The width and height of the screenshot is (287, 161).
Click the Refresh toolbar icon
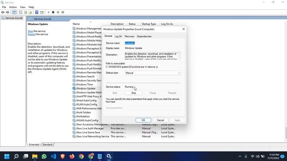tap(26, 12)
